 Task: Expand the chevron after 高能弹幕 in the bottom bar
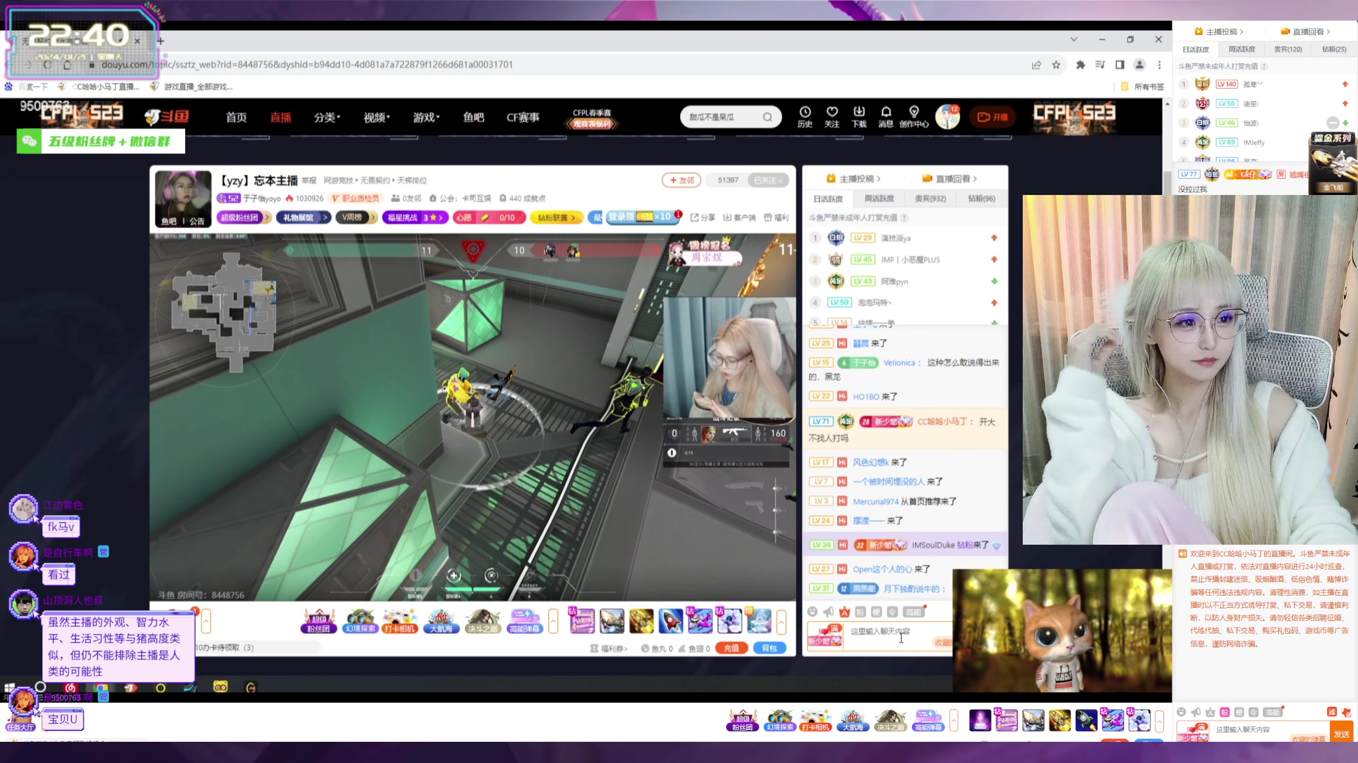tap(954, 721)
